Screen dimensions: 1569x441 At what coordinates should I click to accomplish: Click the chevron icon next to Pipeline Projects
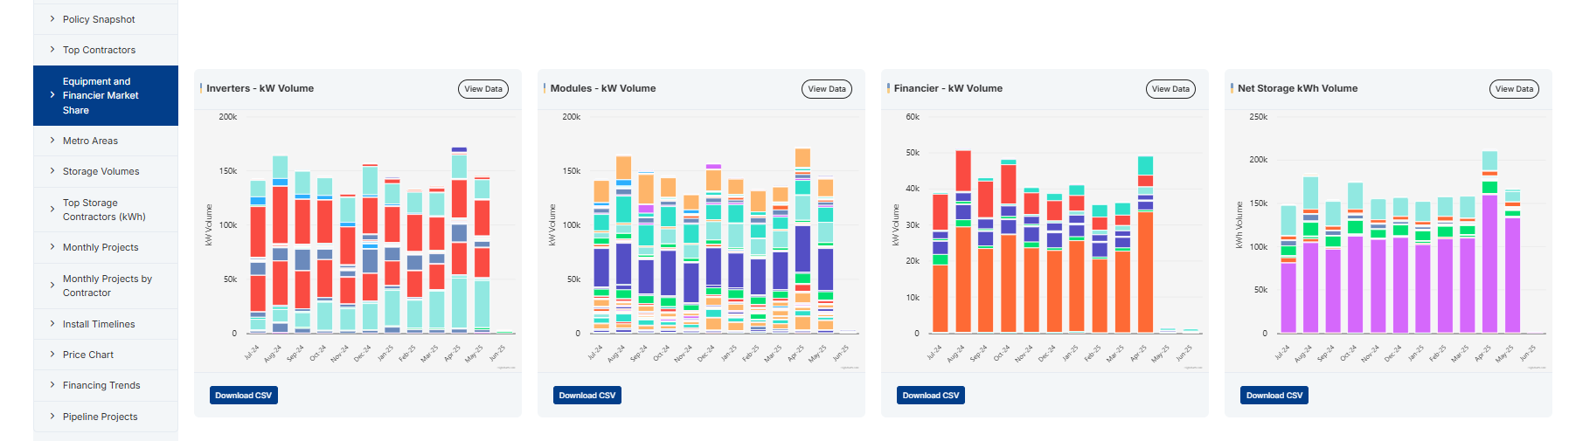52,417
